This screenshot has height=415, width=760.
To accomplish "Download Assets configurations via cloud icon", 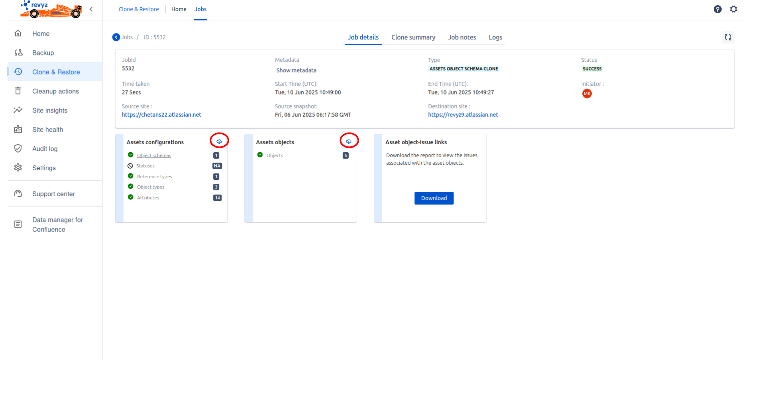I will click(x=219, y=142).
